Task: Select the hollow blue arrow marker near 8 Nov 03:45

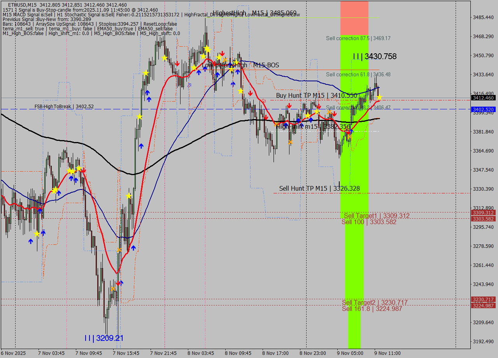Action: point(189,85)
